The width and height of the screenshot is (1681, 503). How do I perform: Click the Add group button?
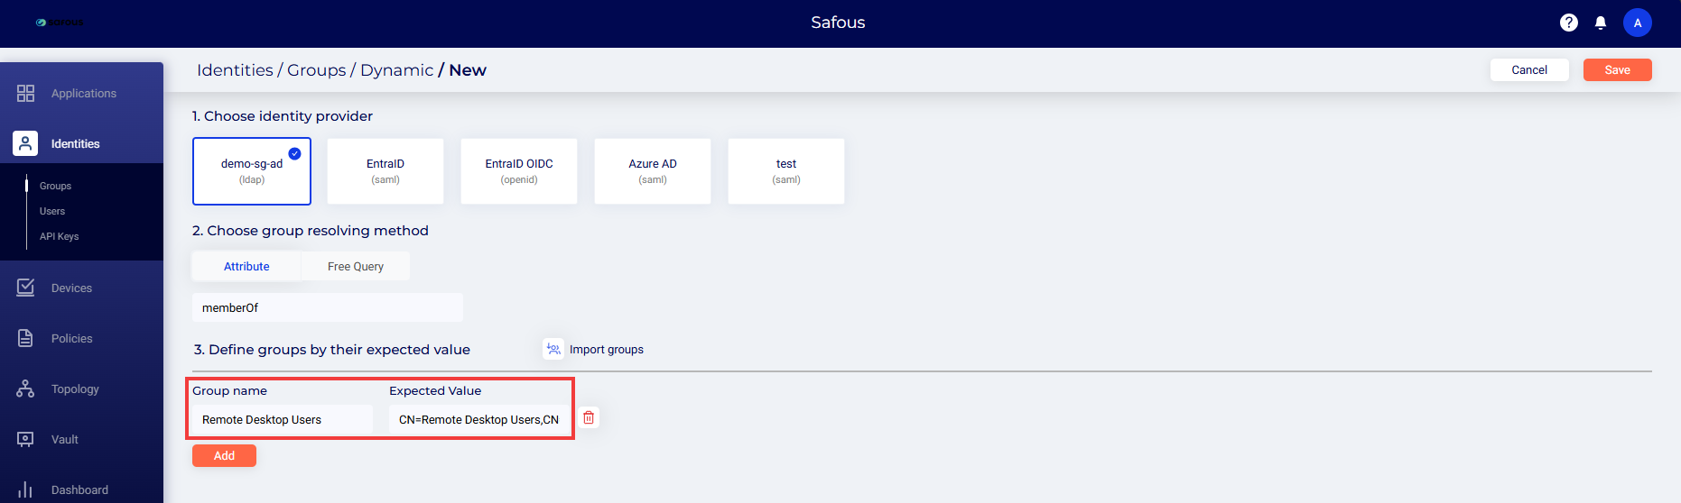coord(224,456)
